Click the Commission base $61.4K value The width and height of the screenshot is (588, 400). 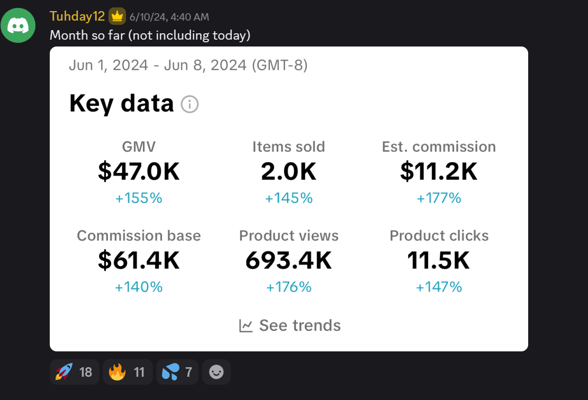(139, 260)
